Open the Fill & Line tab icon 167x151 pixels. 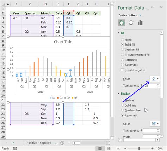(122, 23)
